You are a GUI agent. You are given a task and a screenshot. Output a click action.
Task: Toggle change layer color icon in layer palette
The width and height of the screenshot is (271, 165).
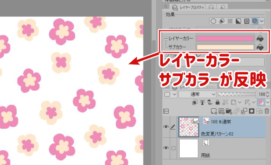[261, 102]
